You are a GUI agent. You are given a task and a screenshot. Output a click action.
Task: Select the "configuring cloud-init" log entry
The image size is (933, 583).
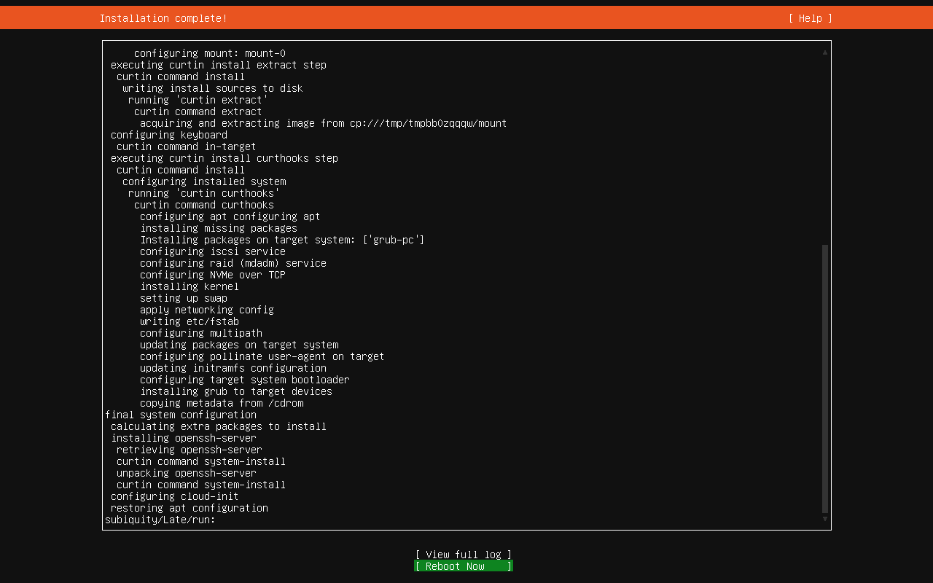[x=175, y=496]
